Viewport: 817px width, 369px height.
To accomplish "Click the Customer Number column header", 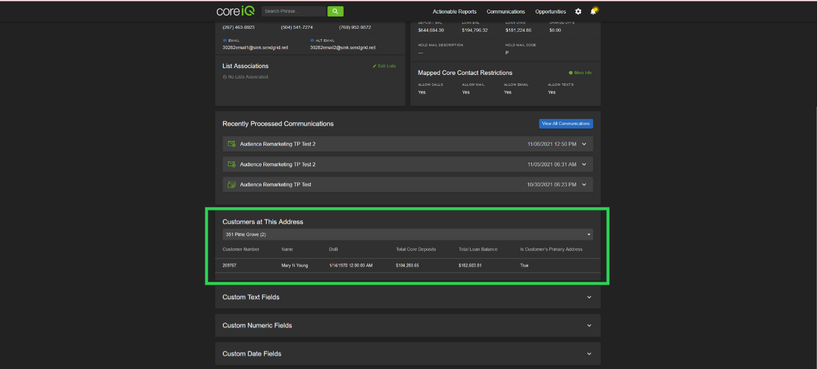I will 241,249.
